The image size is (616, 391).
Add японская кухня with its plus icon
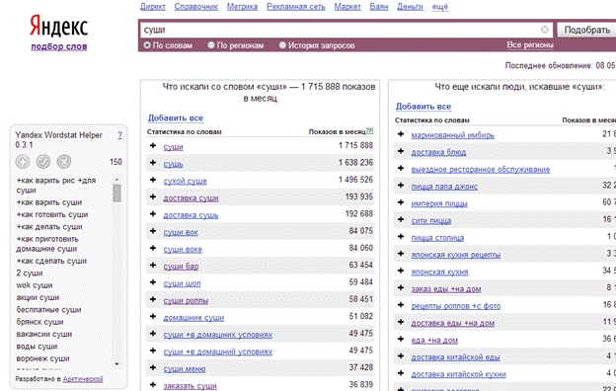pos(401,271)
